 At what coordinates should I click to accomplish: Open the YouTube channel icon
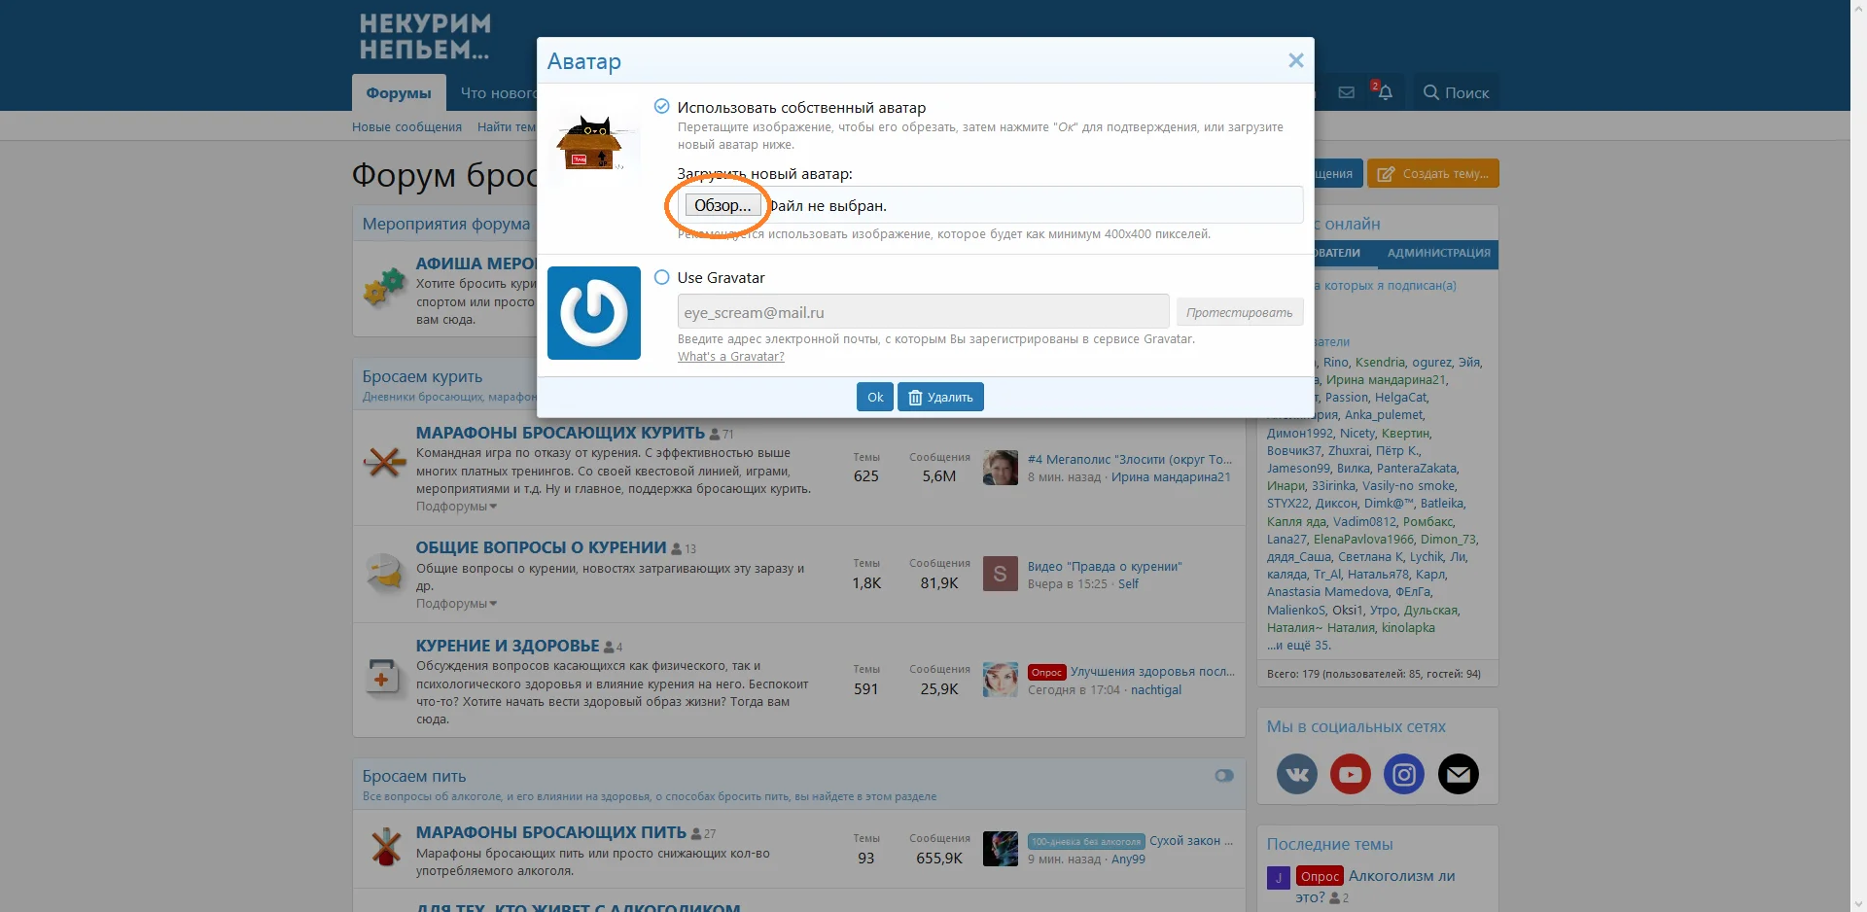[x=1351, y=774]
